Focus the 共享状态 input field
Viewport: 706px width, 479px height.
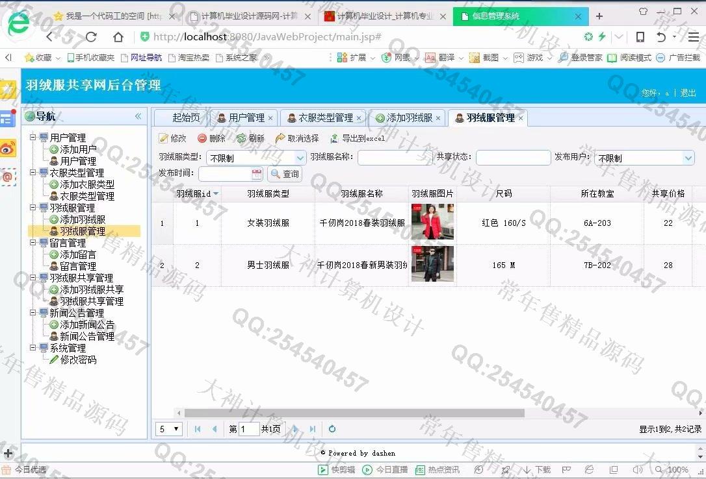(x=513, y=158)
